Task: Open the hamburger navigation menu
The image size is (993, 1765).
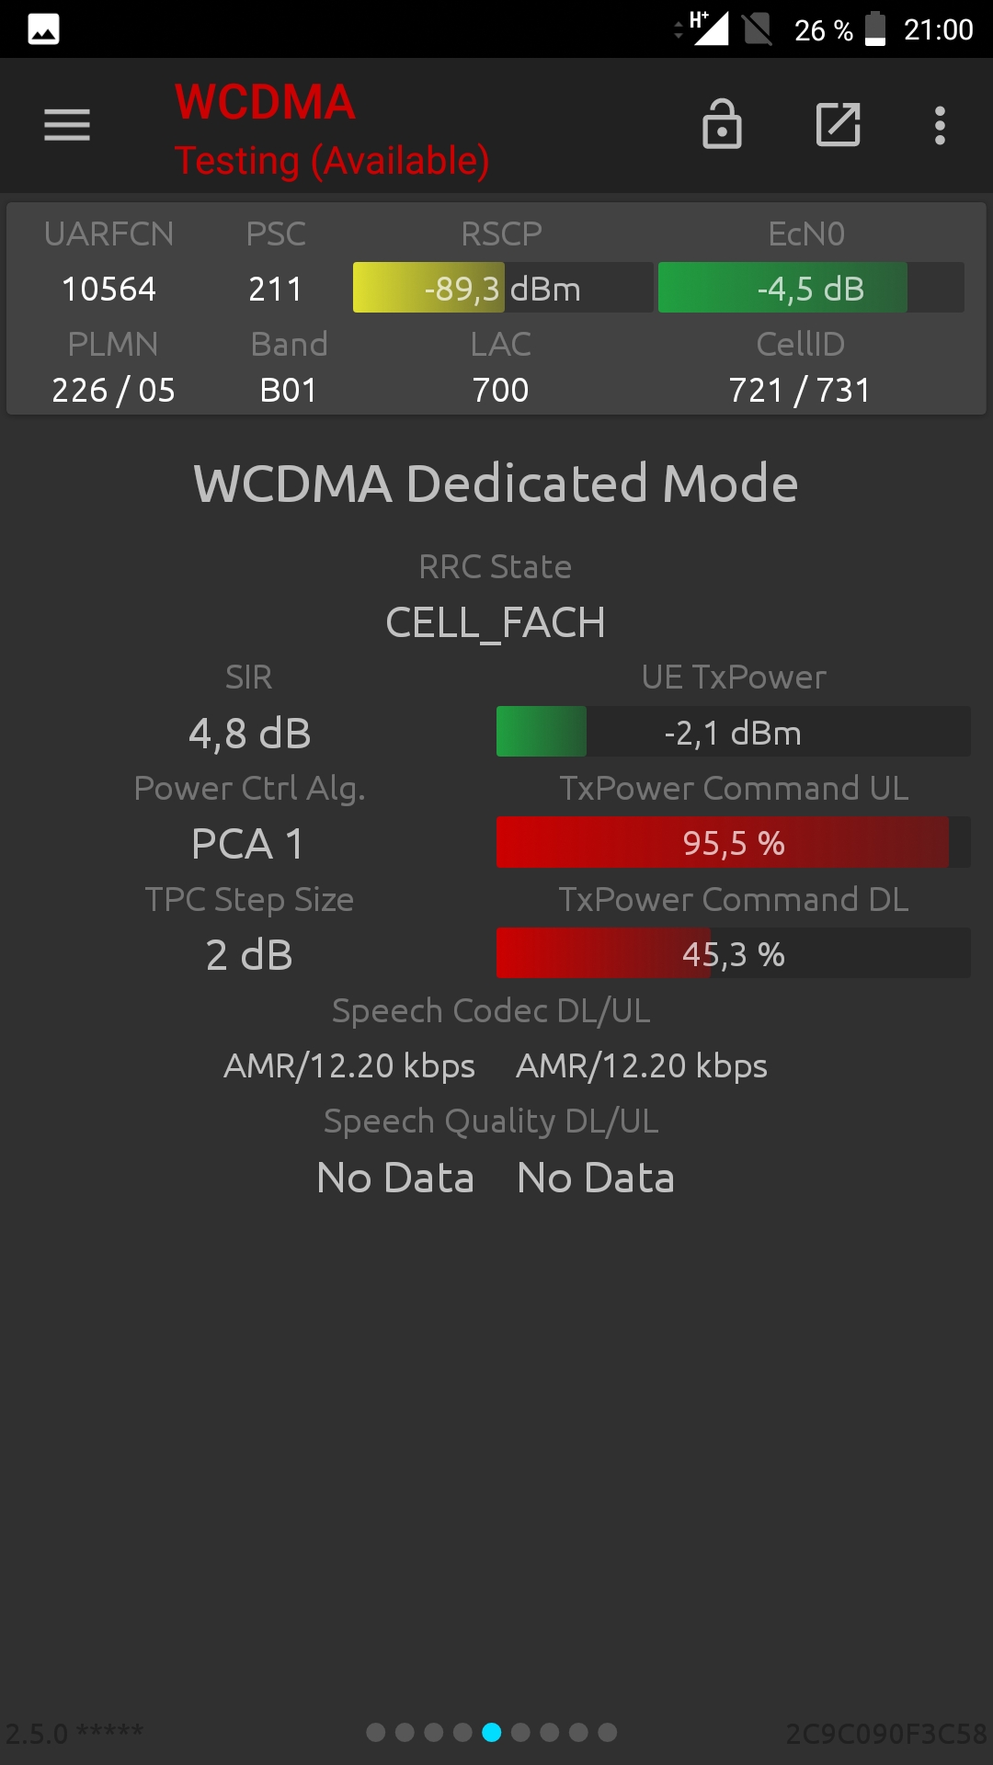Action: (67, 125)
